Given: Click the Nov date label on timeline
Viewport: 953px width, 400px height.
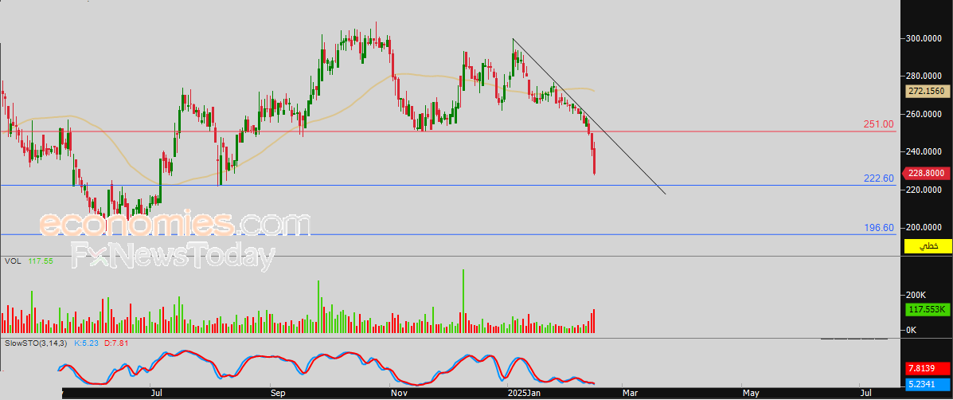Looking at the screenshot, I should tap(398, 394).
